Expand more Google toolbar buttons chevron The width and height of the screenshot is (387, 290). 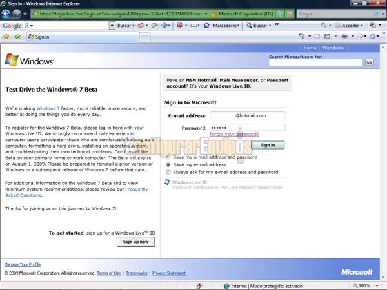[277, 24]
